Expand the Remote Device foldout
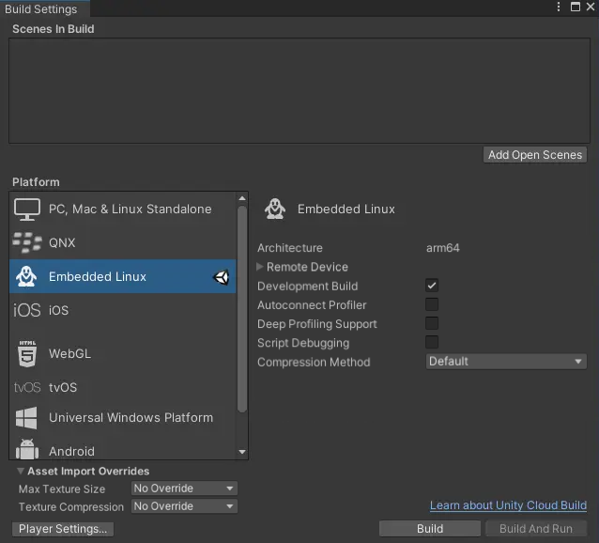The image size is (599, 543). coord(260,267)
